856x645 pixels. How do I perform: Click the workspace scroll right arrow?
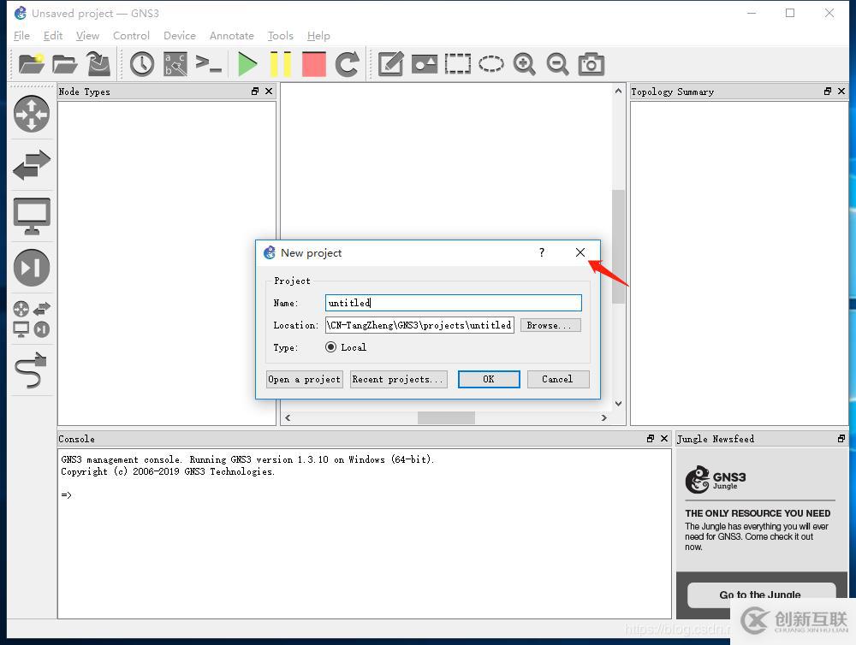tap(603, 418)
